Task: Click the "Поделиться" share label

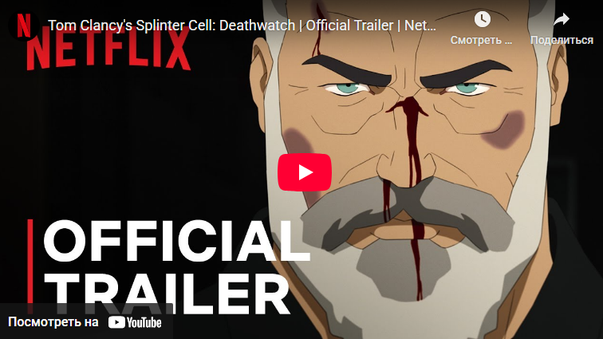Action: (562, 40)
